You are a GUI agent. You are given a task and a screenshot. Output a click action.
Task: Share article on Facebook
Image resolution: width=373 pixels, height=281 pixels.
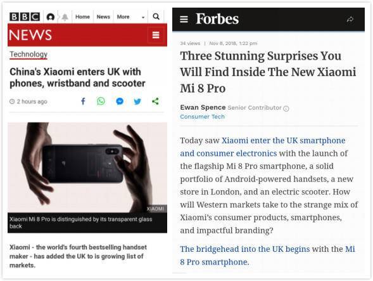tap(83, 101)
